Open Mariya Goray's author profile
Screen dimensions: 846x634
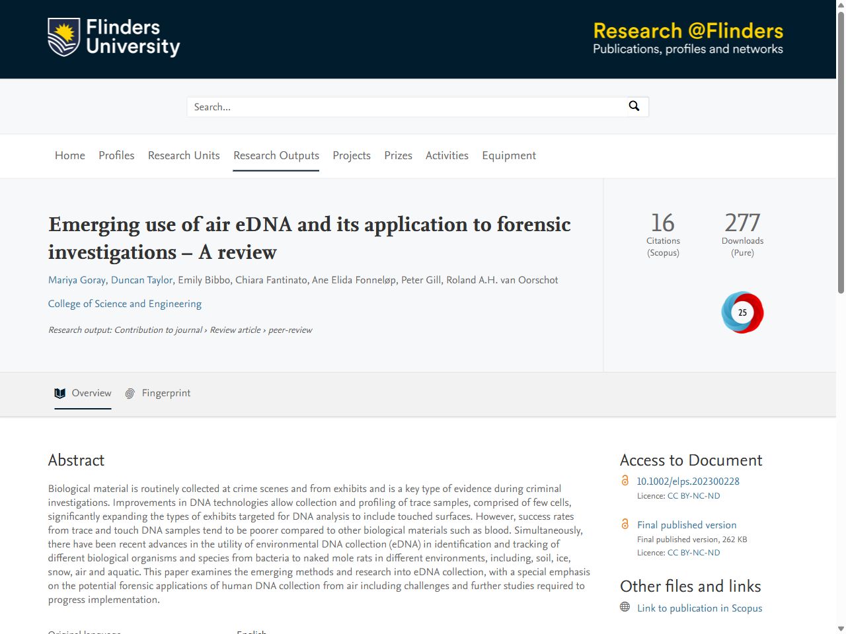click(77, 280)
